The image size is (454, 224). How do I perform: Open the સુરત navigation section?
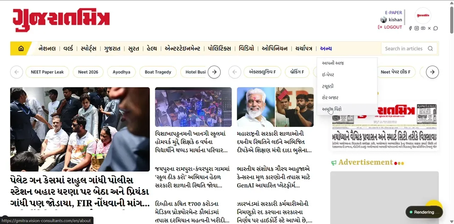click(133, 49)
